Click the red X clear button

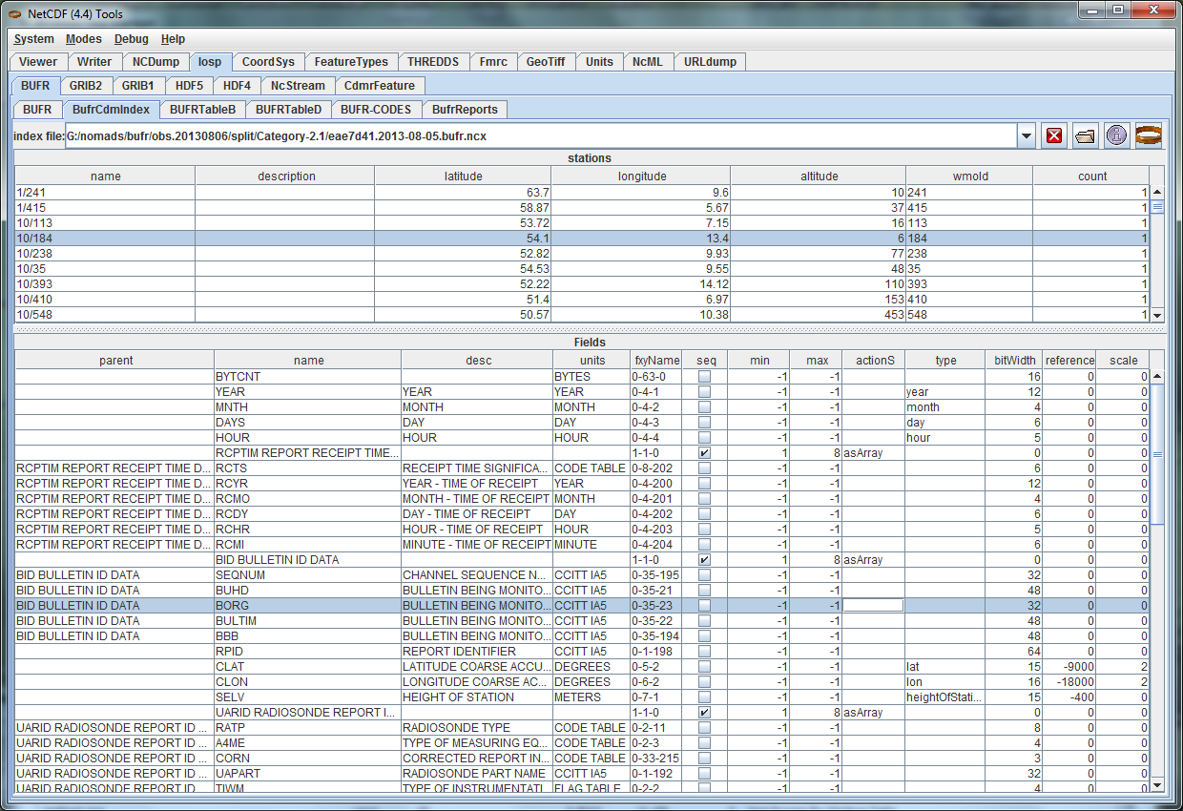(1054, 135)
